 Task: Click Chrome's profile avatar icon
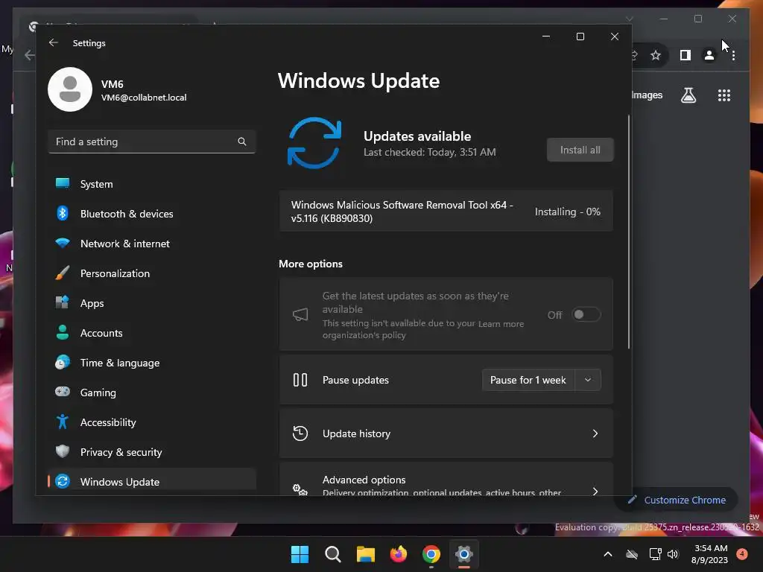(709, 55)
